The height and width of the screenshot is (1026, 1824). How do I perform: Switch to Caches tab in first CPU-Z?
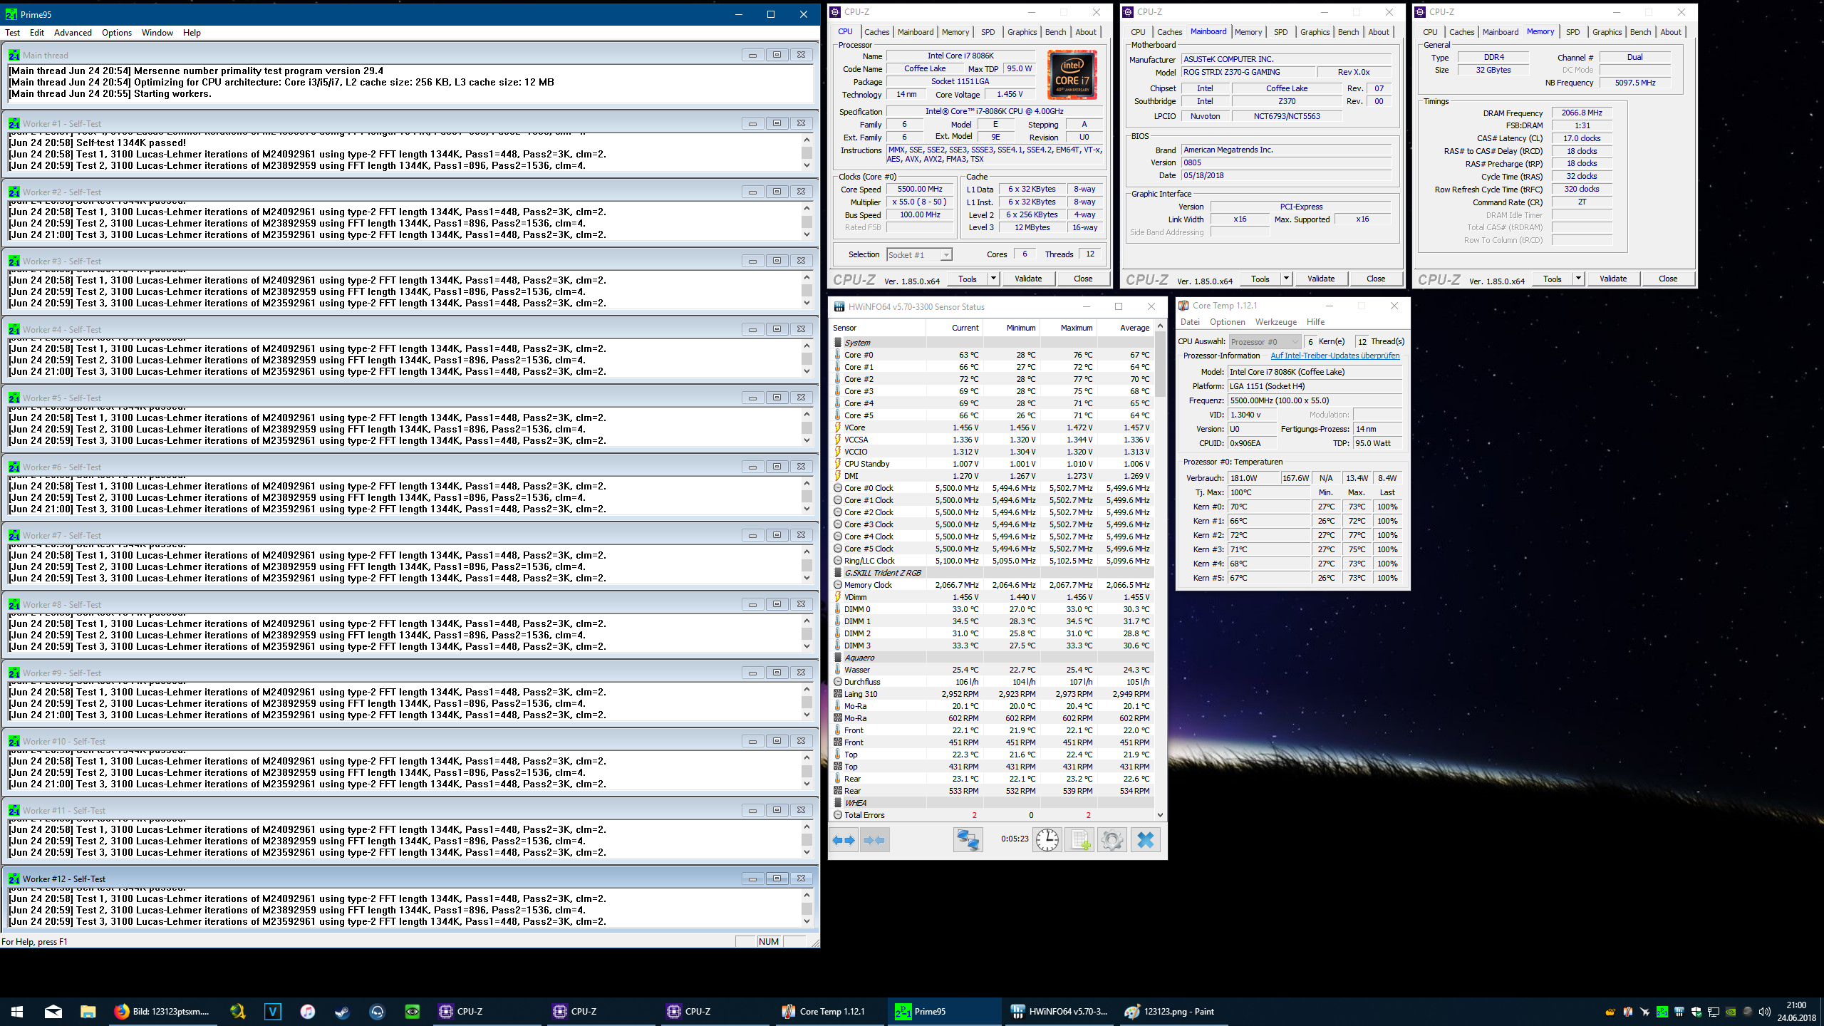tap(876, 32)
